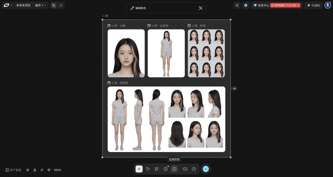The width and height of the screenshot is (333, 177).
Task: Select the 小满 · 头像 portrait thumbnail
Action: [126, 53]
